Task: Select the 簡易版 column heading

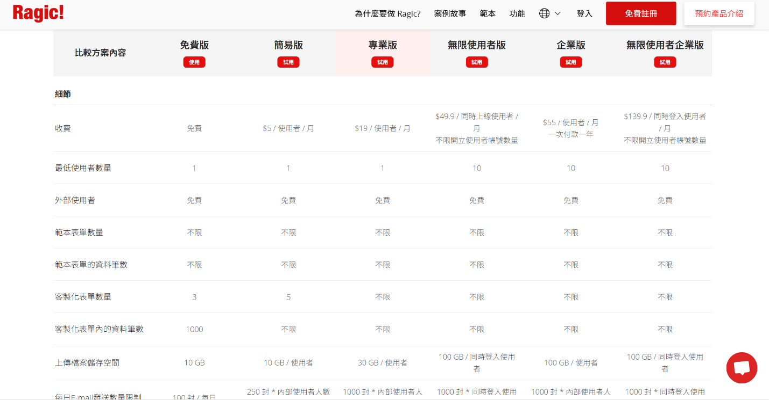Action: tap(288, 45)
